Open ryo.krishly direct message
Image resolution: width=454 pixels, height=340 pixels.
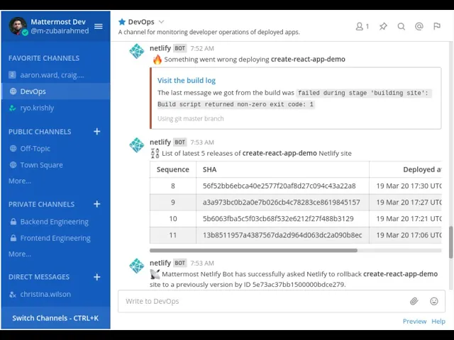coord(55,108)
